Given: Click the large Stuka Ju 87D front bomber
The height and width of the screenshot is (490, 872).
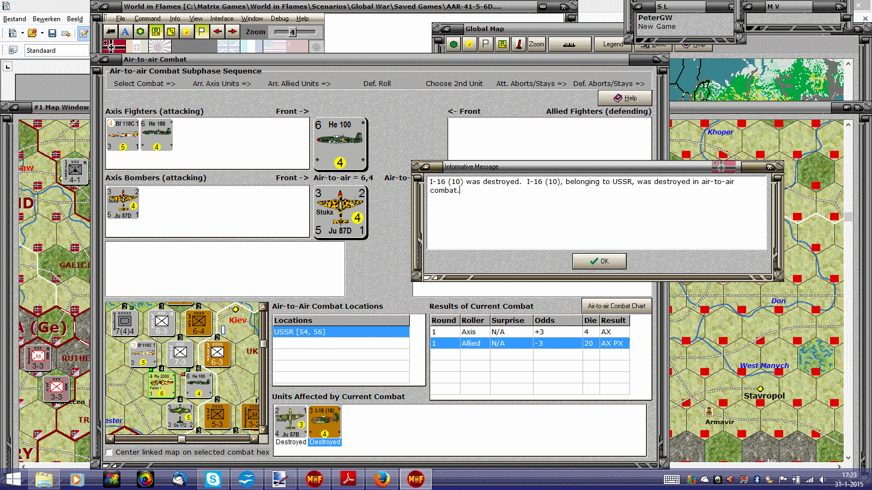Looking at the screenshot, I should pyautogui.click(x=340, y=212).
